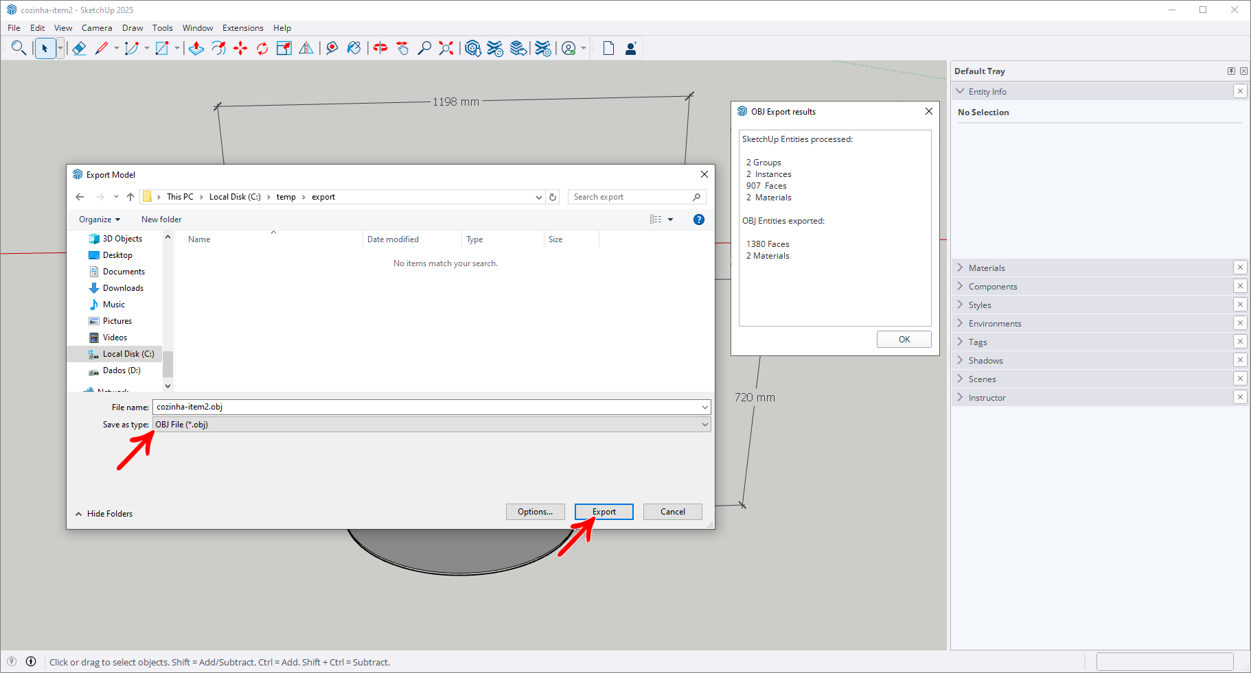Open Organize dropdown in Export dialog
This screenshot has width=1251, height=673.
pos(100,220)
